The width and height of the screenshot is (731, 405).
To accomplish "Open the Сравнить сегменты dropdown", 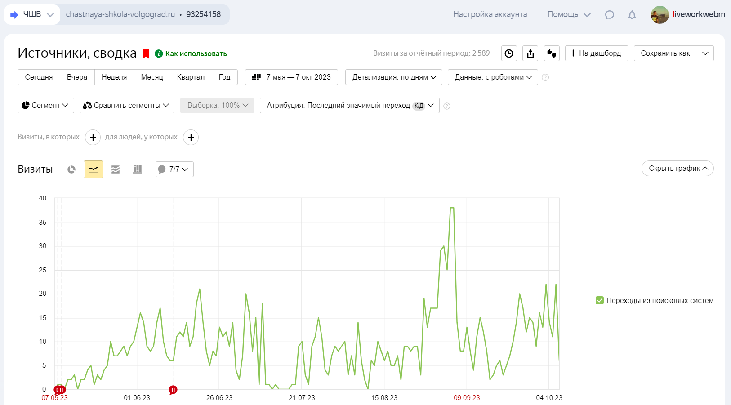I will pos(127,105).
